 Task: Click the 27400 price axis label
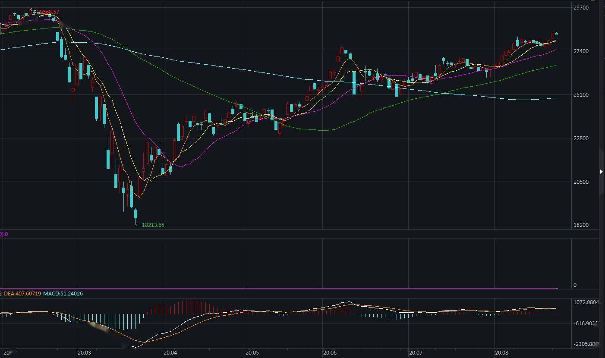(581, 51)
